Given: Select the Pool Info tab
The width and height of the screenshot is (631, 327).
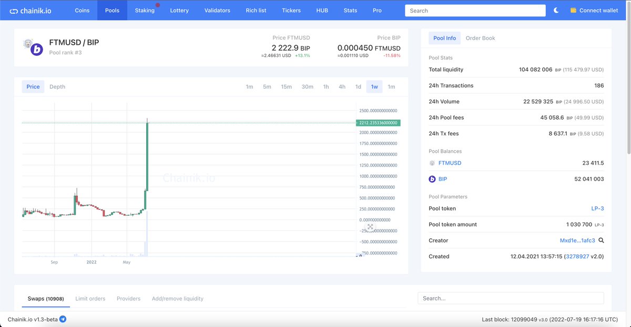Looking at the screenshot, I should click(x=445, y=38).
